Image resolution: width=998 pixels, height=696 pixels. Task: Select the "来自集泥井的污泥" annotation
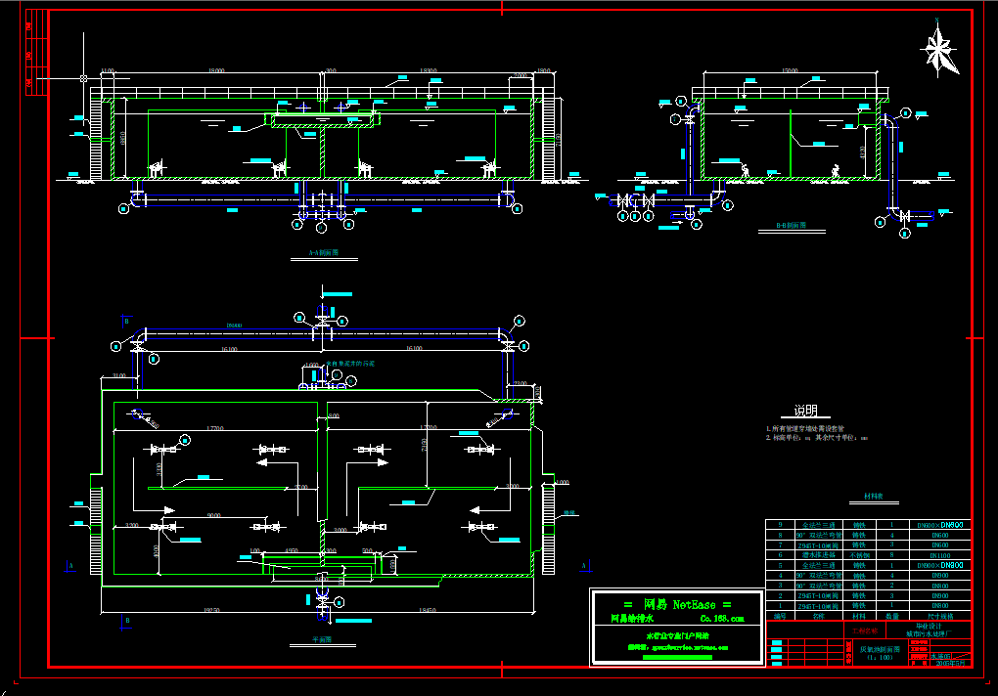[x=350, y=364]
